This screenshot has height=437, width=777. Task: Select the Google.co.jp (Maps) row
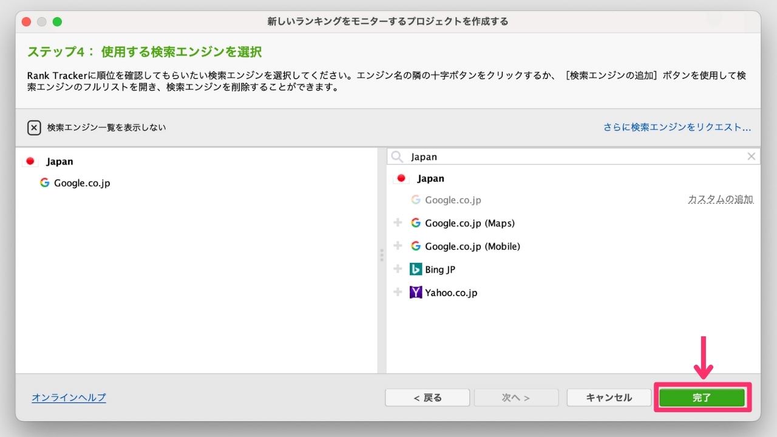click(573, 223)
